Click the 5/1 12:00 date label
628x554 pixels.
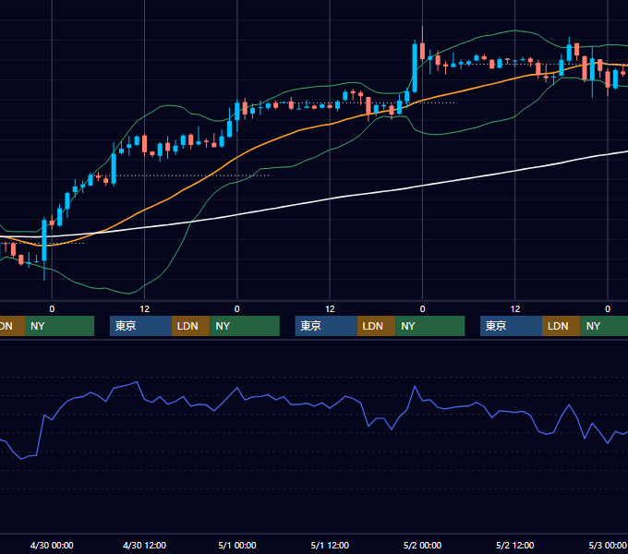(x=330, y=545)
